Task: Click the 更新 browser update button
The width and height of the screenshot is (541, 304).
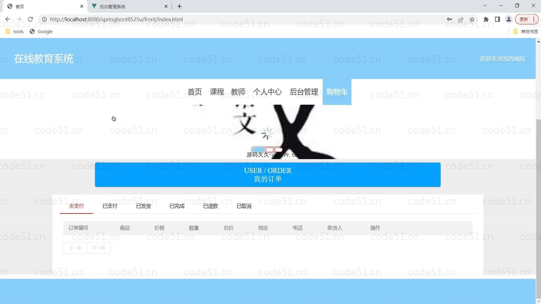Action: point(526,19)
